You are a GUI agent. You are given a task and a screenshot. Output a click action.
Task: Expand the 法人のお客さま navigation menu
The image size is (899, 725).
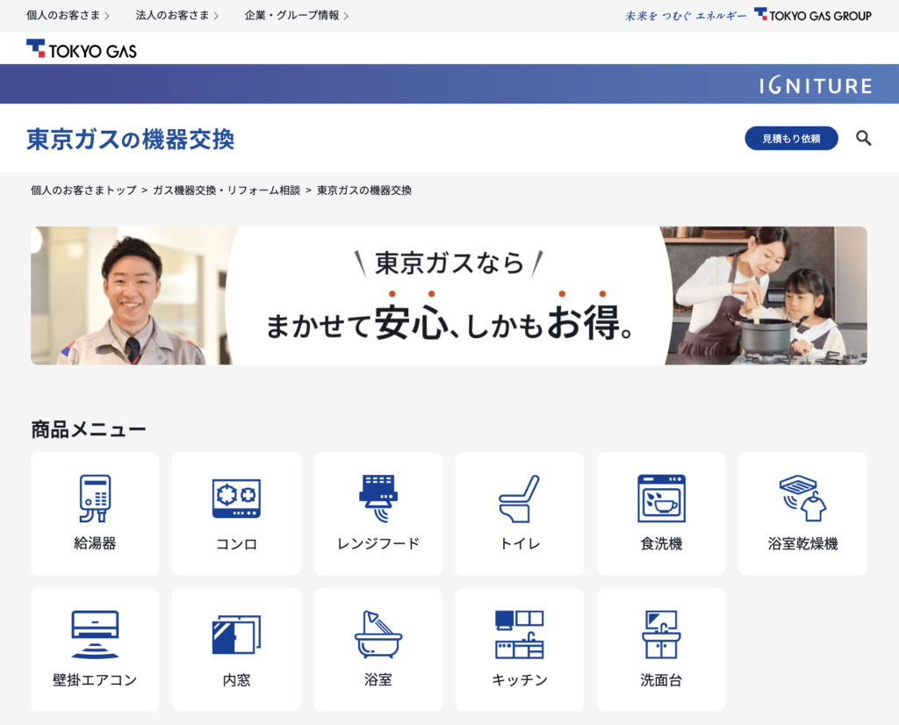pos(172,15)
